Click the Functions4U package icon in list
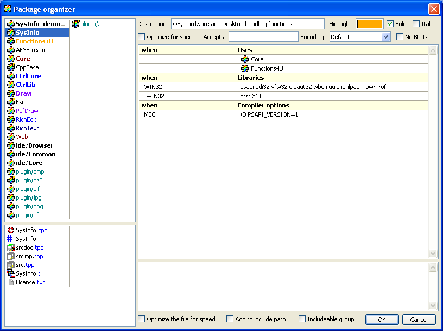 pos(10,41)
